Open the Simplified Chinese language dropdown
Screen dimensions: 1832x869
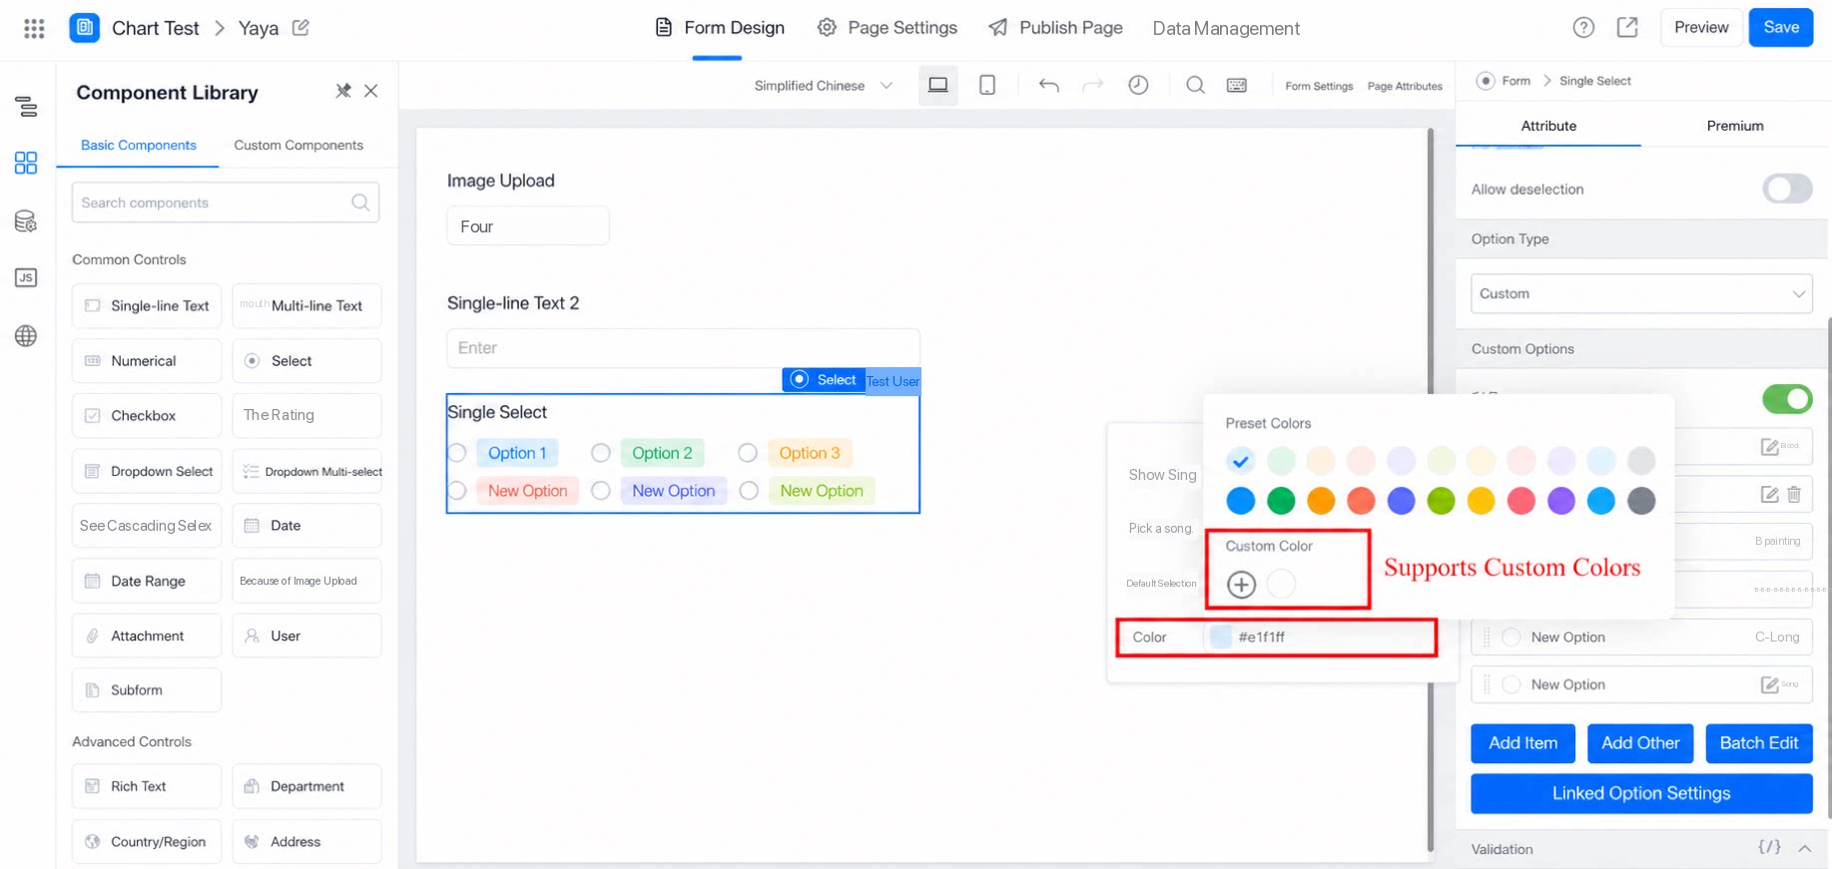pos(823,86)
